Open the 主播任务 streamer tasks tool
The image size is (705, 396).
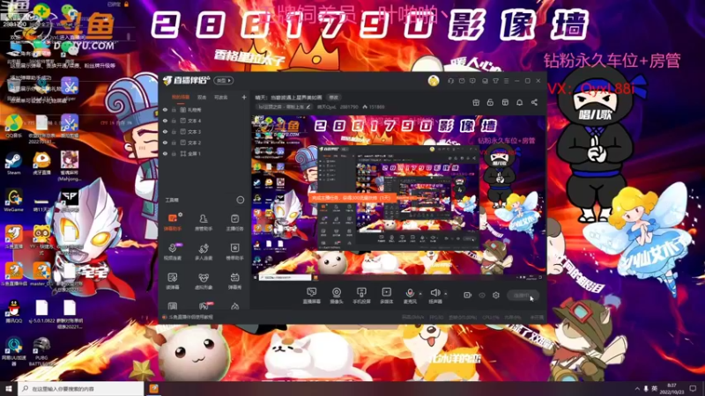click(234, 223)
